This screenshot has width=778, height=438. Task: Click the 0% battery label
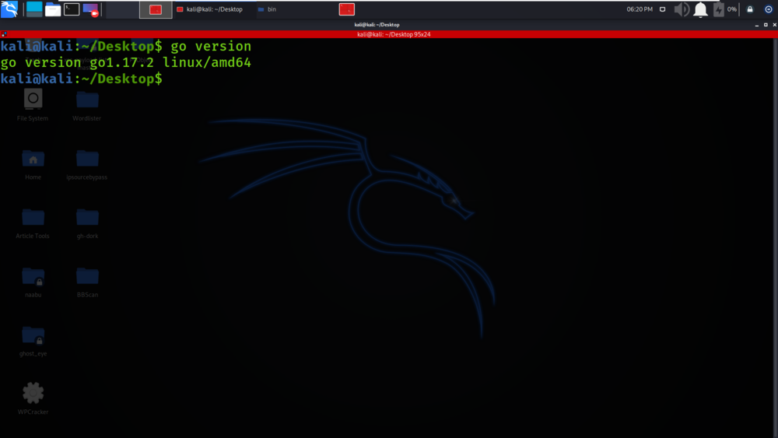click(x=732, y=9)
